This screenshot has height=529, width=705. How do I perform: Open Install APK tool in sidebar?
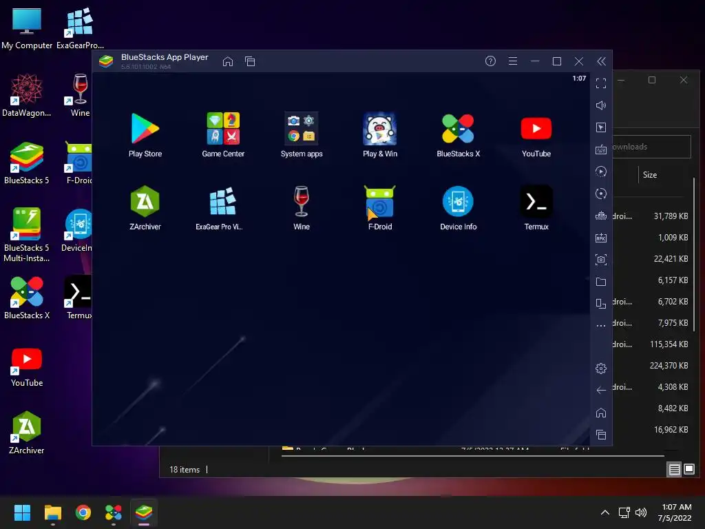pyautogui.click(x=601, y=238)
